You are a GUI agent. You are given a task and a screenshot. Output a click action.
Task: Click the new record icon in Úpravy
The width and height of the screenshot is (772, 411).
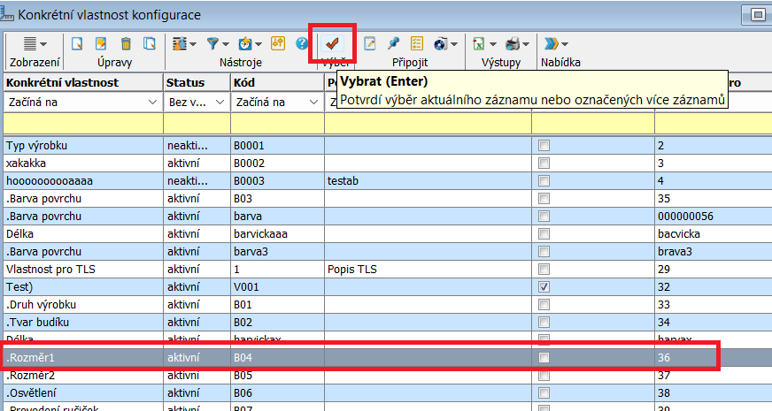[78, 43]
